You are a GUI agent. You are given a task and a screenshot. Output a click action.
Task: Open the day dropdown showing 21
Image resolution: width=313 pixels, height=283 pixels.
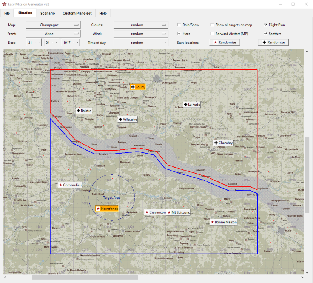pyautogui.click(x=34, y=43)
